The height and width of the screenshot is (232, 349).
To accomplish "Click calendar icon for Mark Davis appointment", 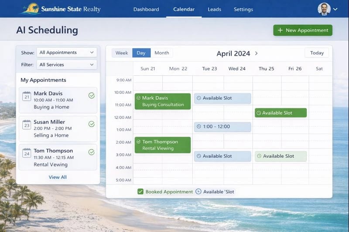I will coord(27,96).
